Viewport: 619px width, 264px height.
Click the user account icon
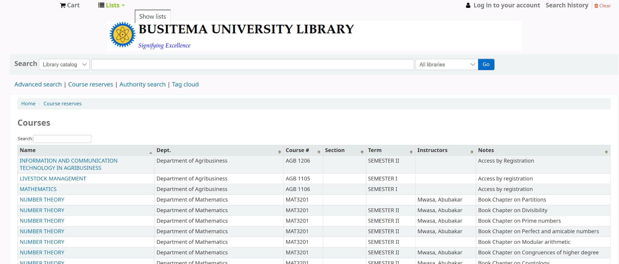click(x=468, y=5)
